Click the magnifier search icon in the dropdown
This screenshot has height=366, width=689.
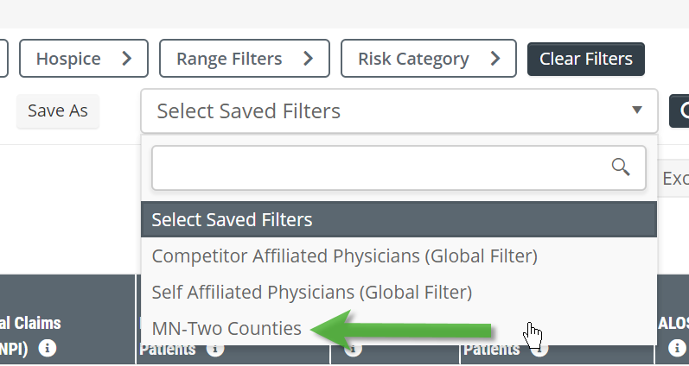click(x=621, y=167)
